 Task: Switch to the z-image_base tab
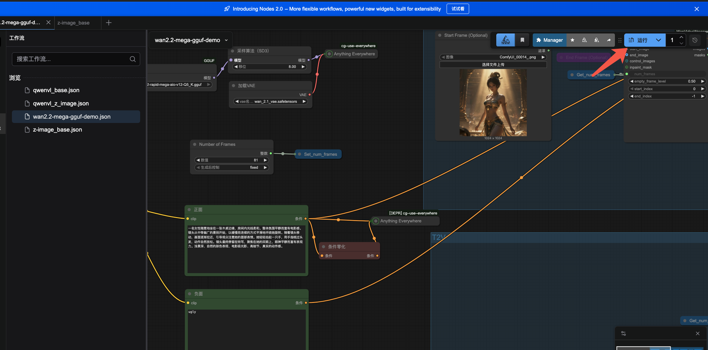click(x=74, y=23)
